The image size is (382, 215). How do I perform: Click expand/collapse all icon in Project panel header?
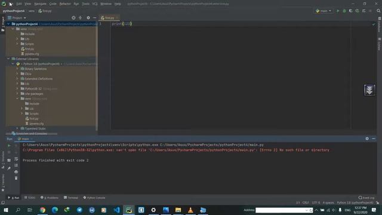tap(80, 18)
